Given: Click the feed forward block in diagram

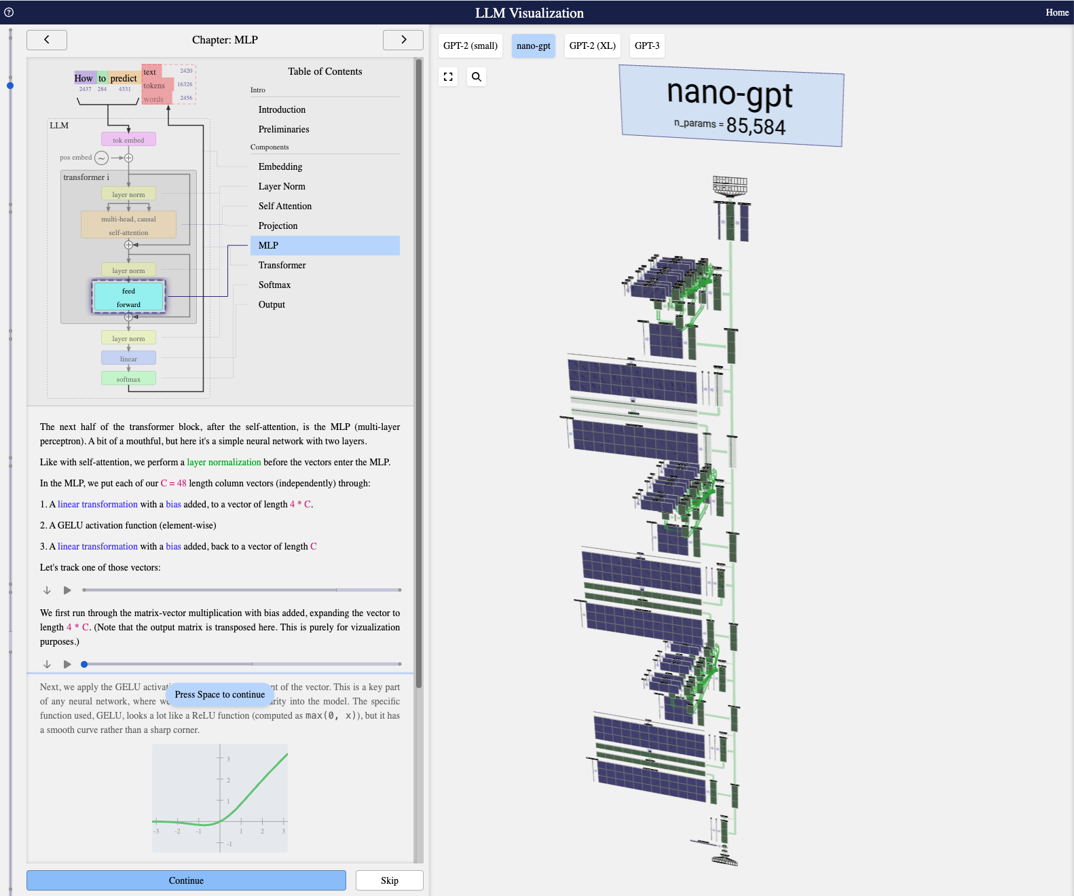Looking at the screenshot, I should [x=128, y=298].
